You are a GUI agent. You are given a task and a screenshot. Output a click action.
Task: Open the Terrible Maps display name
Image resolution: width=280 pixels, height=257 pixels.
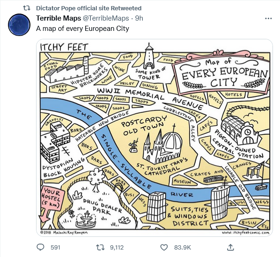59,18
